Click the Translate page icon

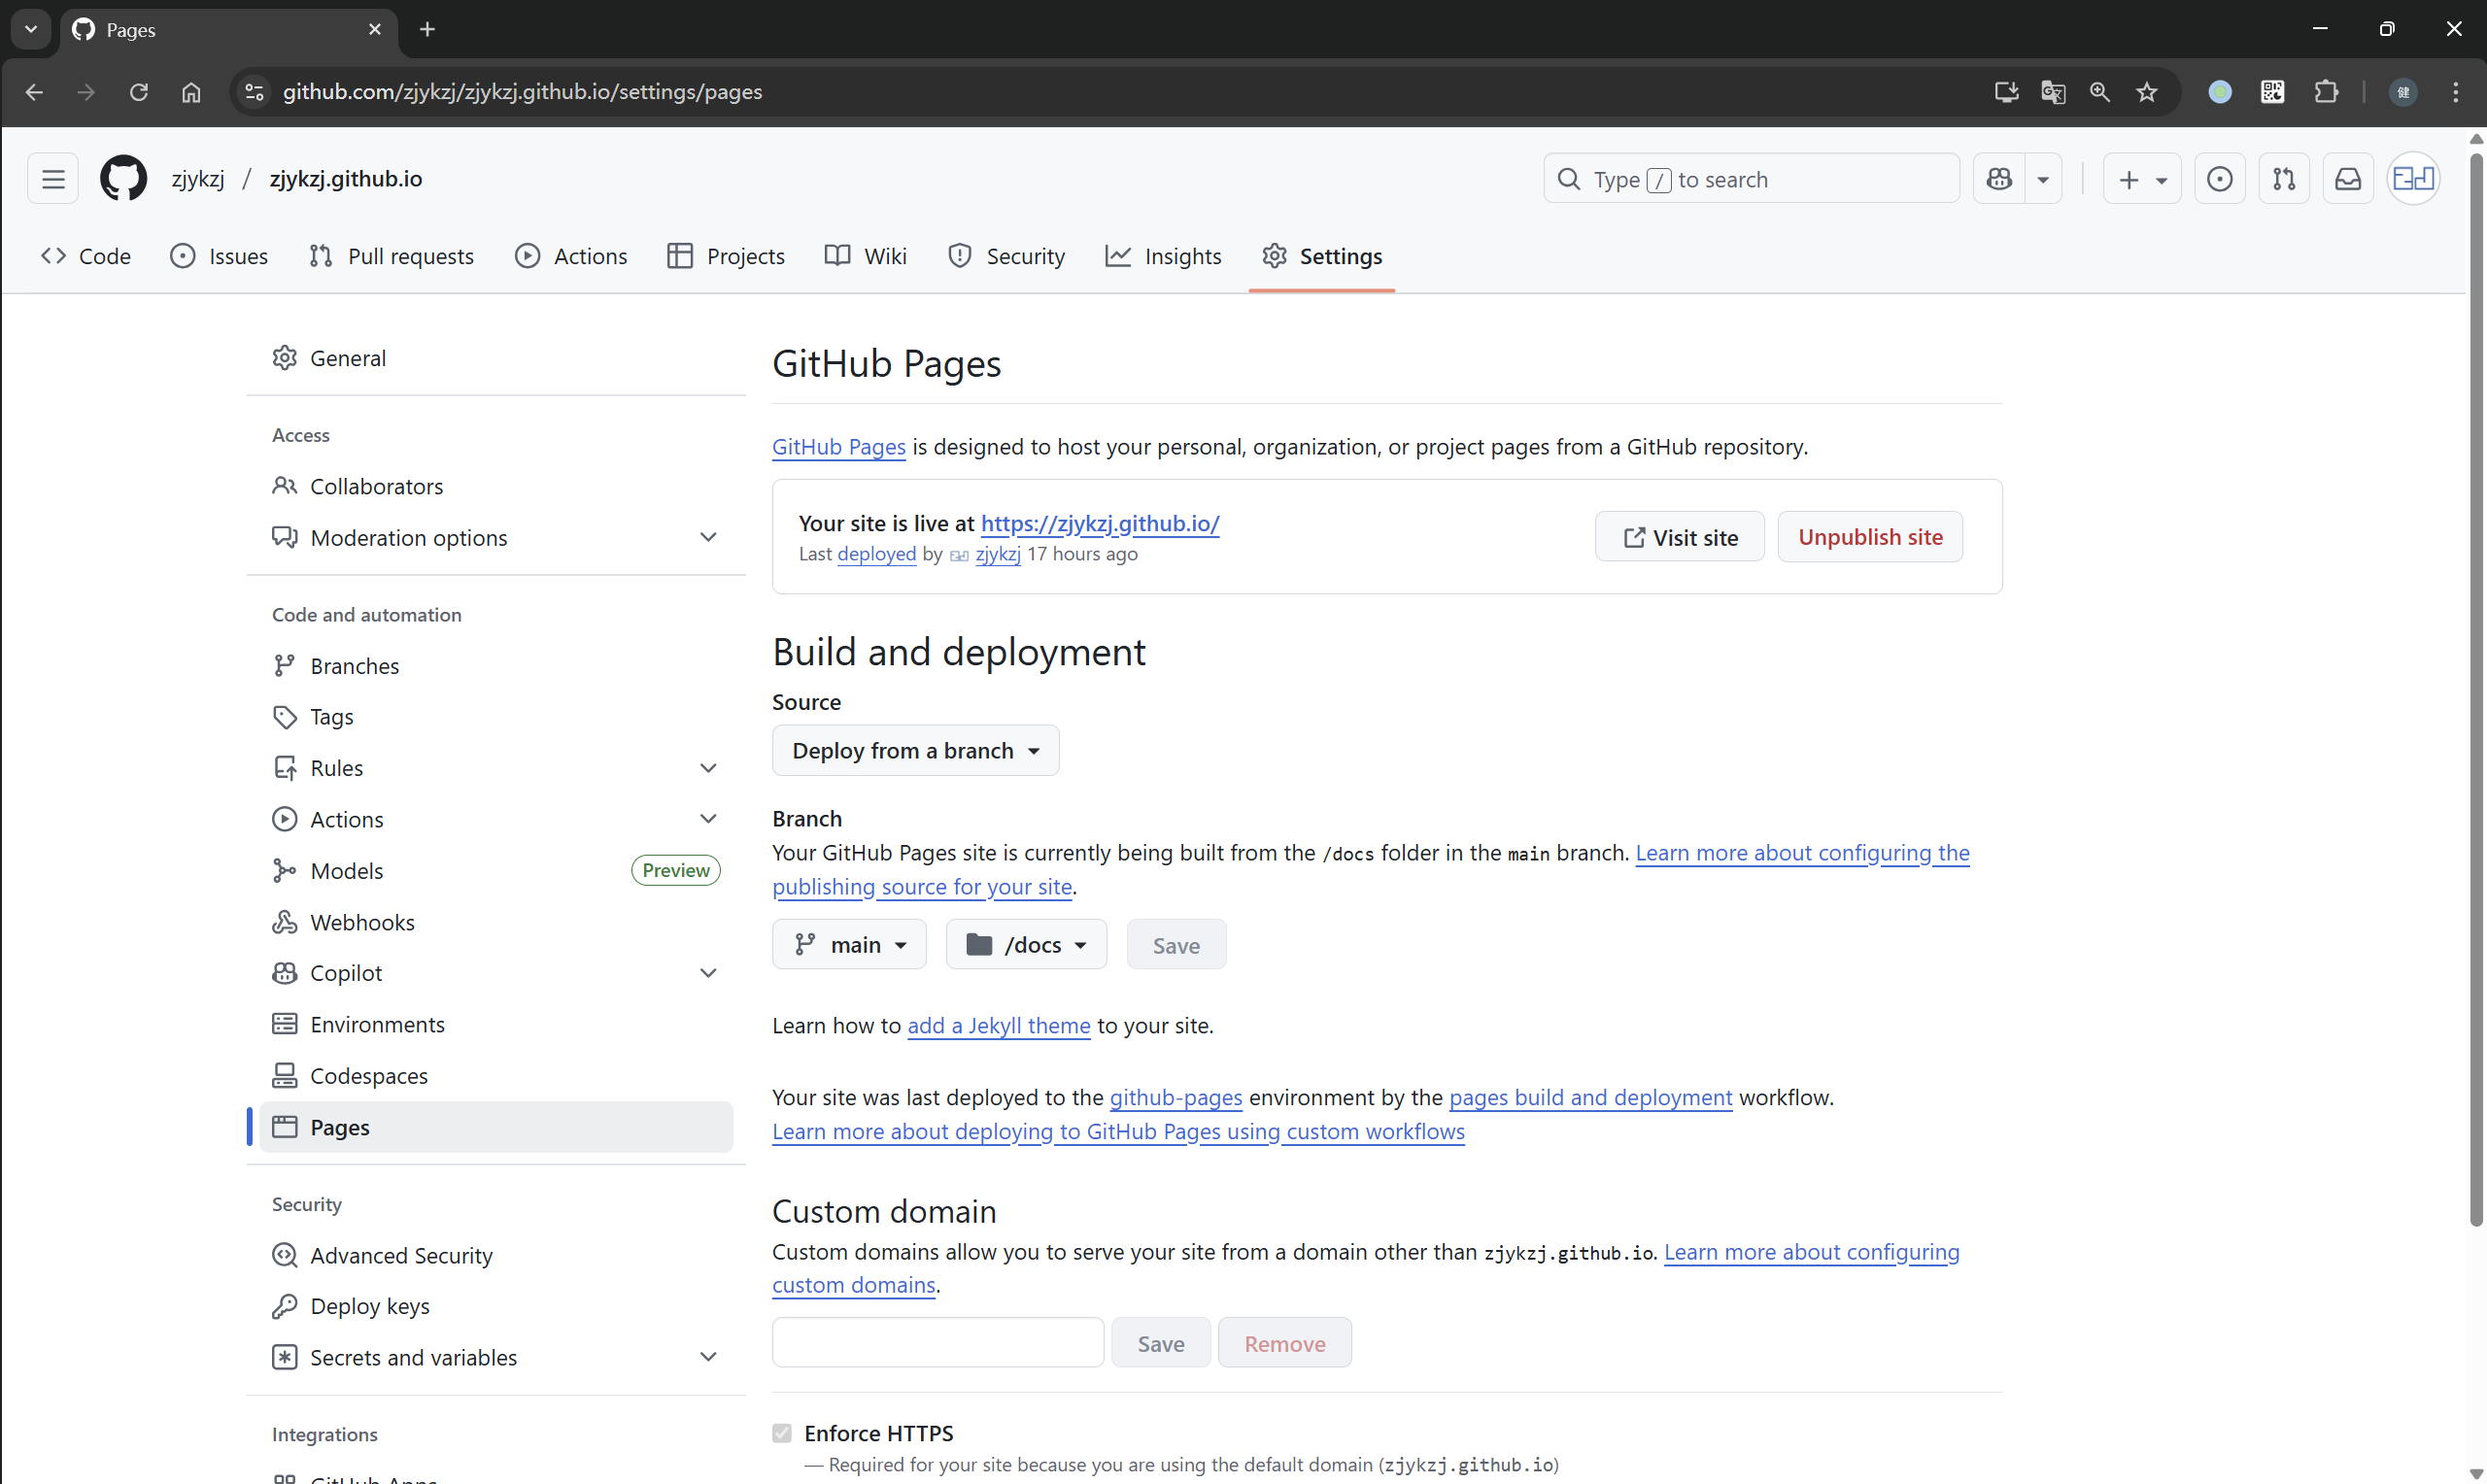click(2053, 92)
